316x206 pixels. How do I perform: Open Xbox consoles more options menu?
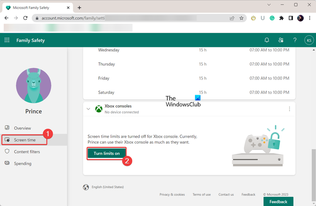point(289,109)
